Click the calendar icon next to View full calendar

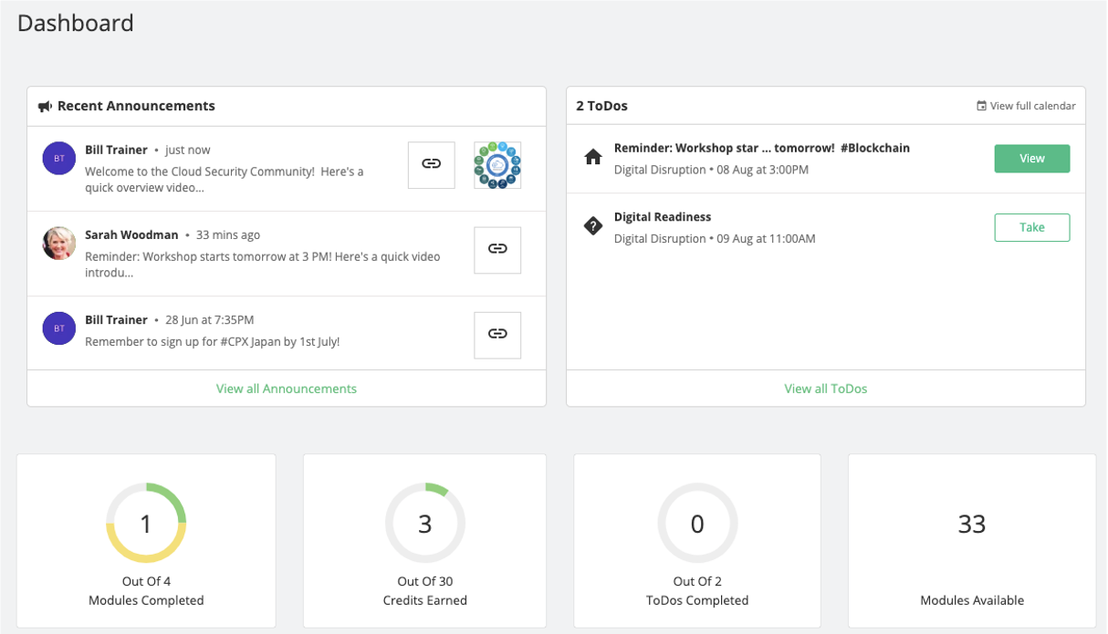coord(981,106)
